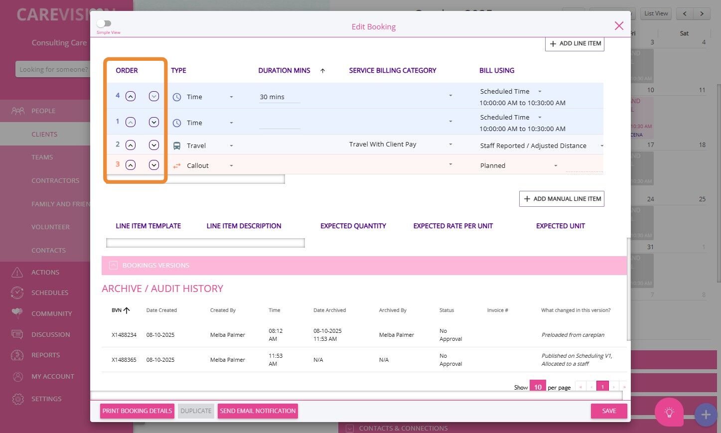Change the 10 per page setting
The image size is (721, 433).
pos(538,387)
